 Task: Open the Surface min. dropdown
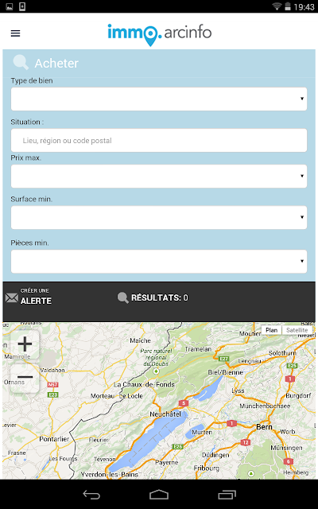(159, 217)
